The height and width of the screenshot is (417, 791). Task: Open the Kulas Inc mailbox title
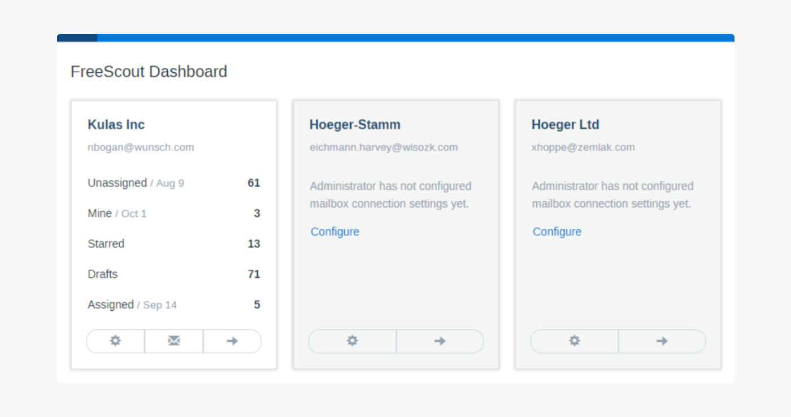[116, 125]
